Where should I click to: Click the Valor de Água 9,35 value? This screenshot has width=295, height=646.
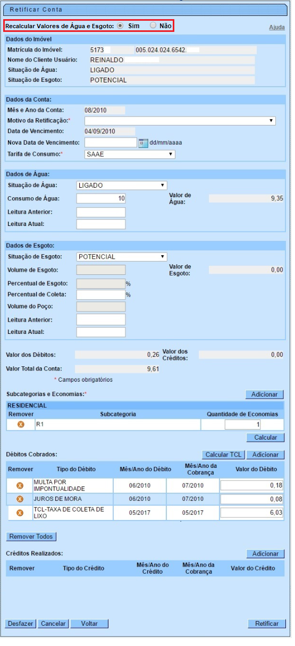tap(246, 198)
